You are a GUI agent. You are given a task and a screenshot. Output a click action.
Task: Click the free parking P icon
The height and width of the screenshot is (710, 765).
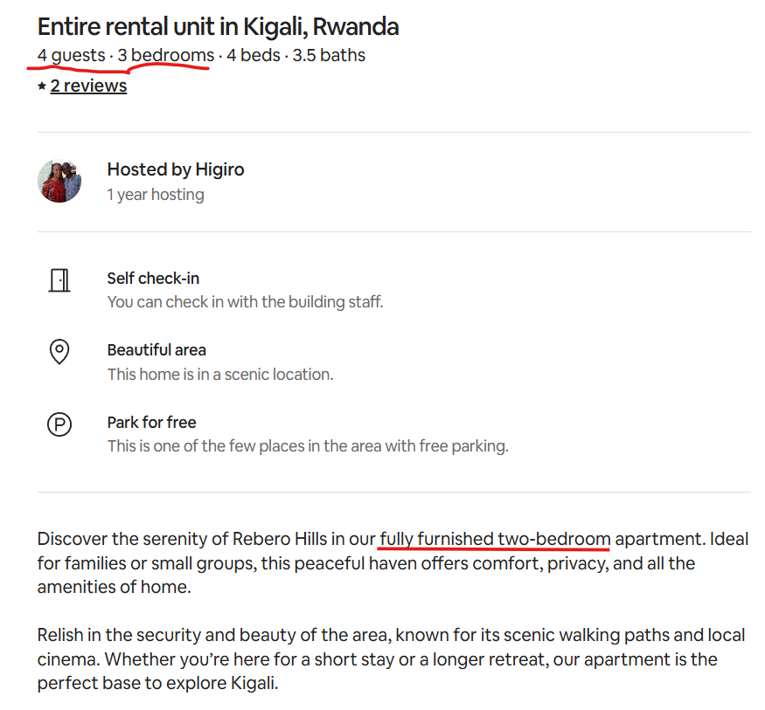(x=59, y=425)
